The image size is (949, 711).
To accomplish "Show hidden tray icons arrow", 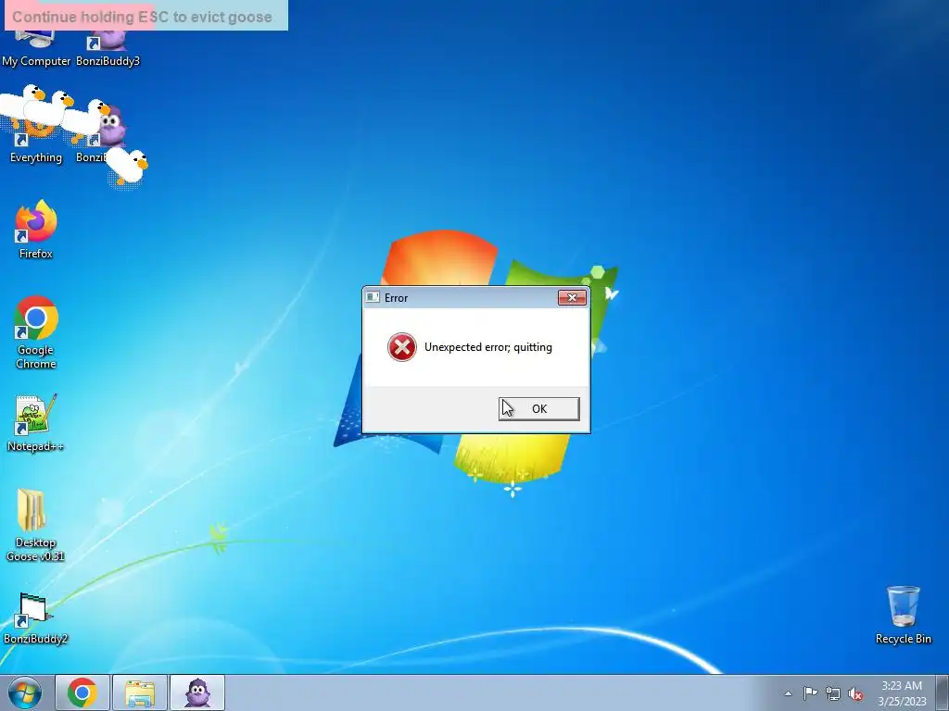I will [788, 693].
